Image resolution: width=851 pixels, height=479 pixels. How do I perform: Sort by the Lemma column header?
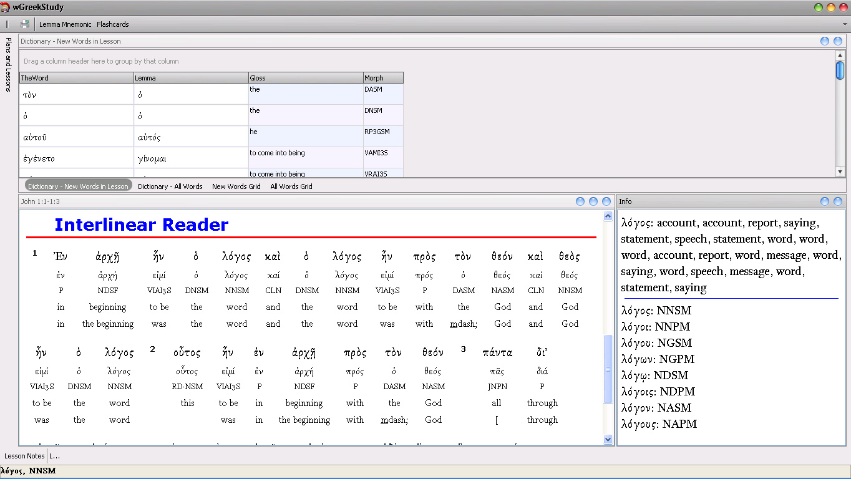(x=191, y=78)
